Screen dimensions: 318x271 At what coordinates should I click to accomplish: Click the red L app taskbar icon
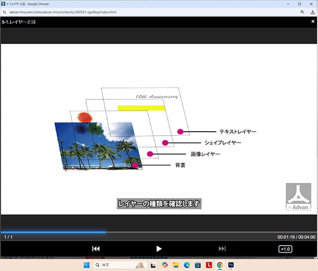209,265
